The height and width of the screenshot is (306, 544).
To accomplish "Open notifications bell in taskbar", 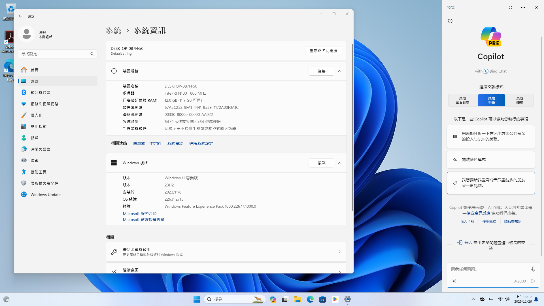I will pyautogui.click(x=536, y=299).
